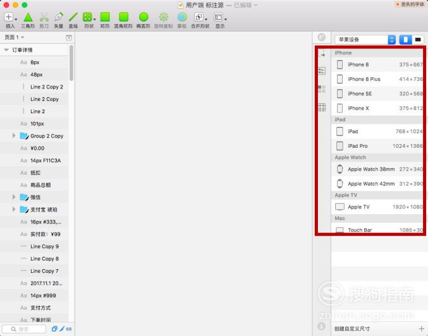
Task: Click the layer list scrollbar
Action: pos(71,63)
